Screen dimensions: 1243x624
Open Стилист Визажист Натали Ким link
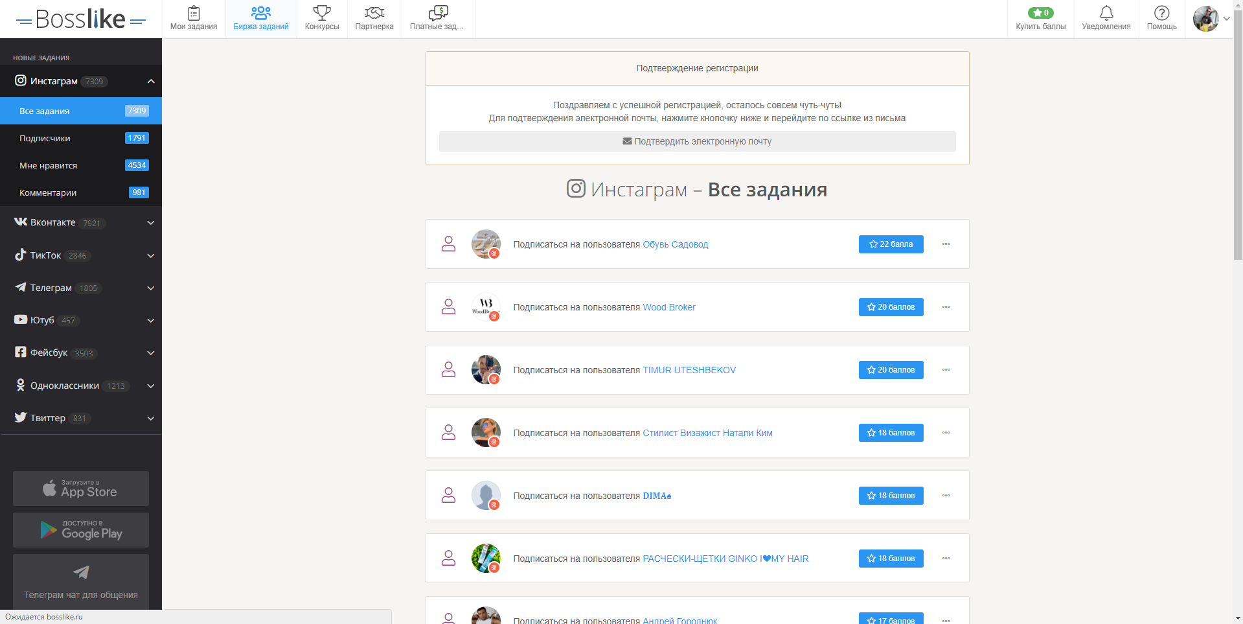click(707, 433)
